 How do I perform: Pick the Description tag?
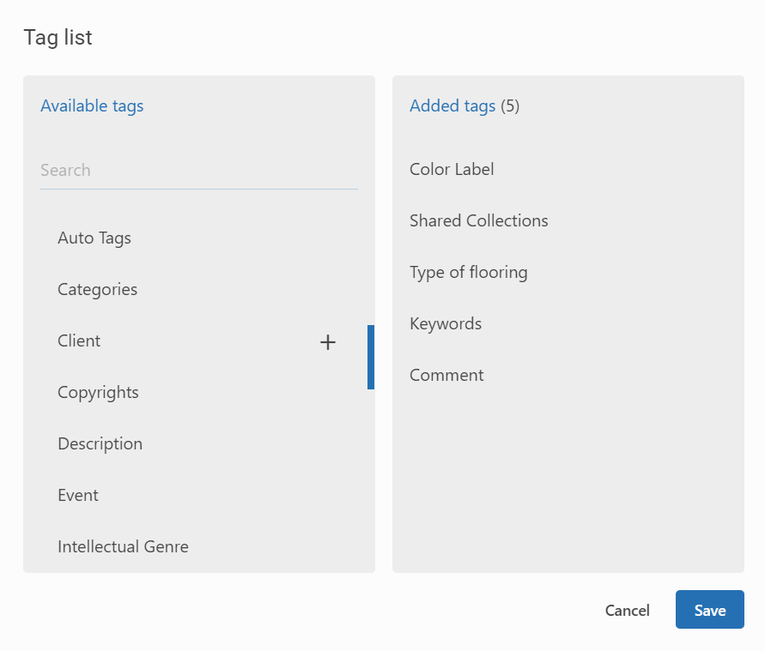point(100,443)
